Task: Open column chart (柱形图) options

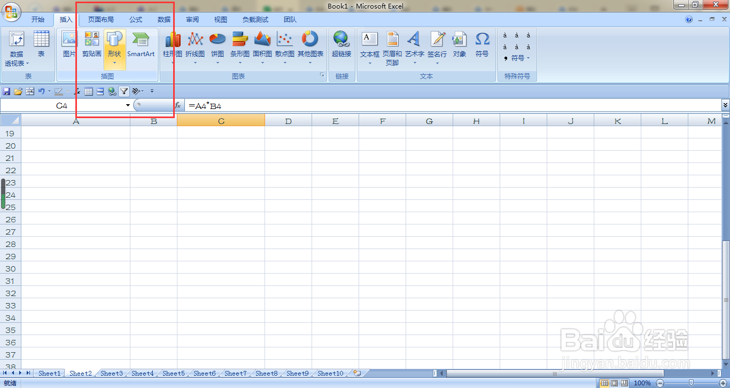Action: pos(173,48)
